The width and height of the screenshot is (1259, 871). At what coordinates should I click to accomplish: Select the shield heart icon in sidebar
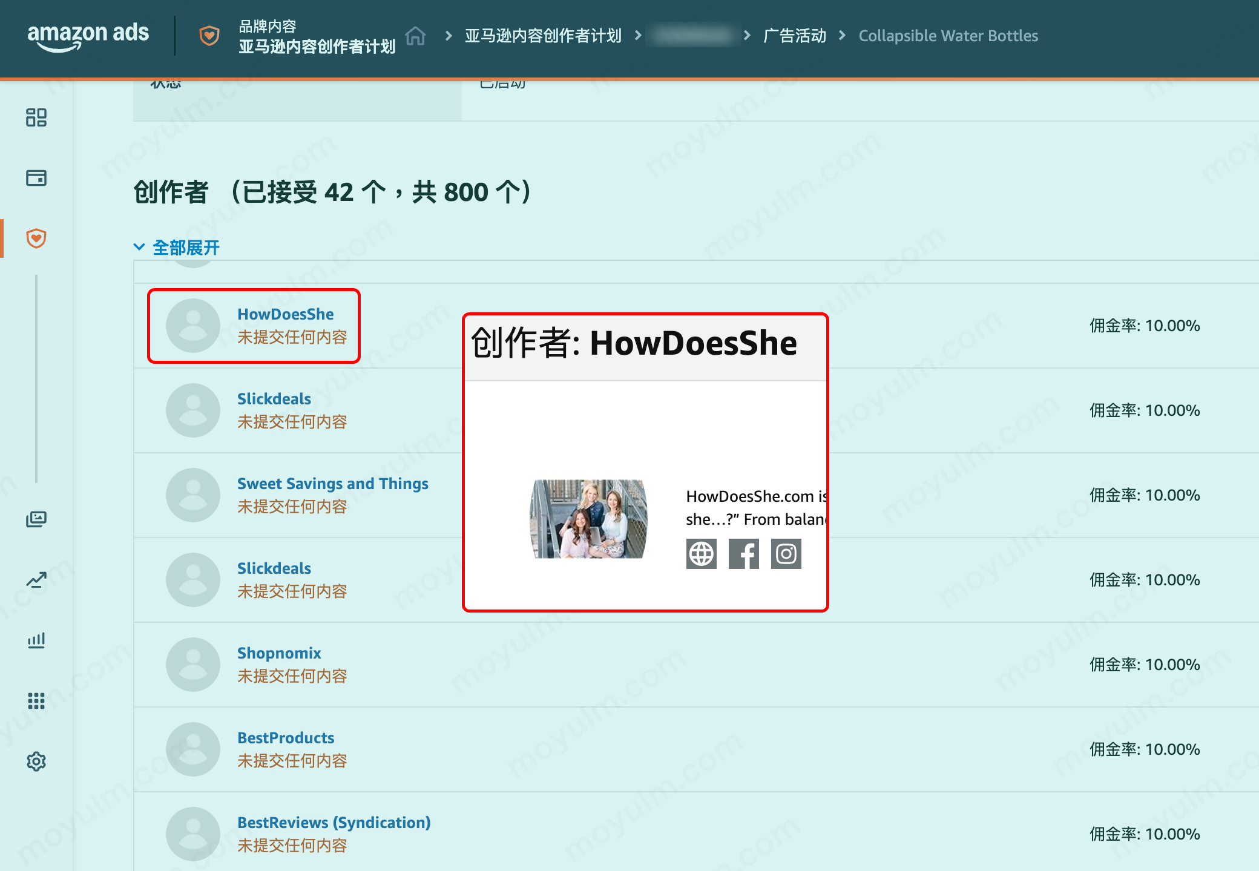pos(36,238)
